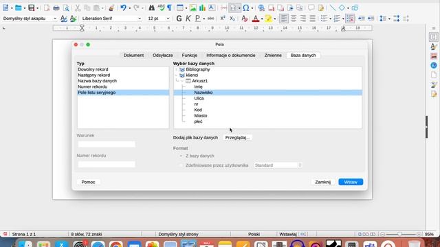Open Standard format dropdown

click(x=278, y=165)
